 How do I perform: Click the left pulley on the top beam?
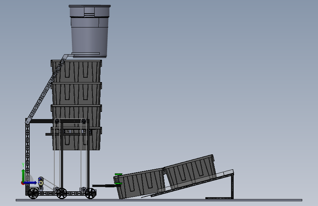coord(57,121)
